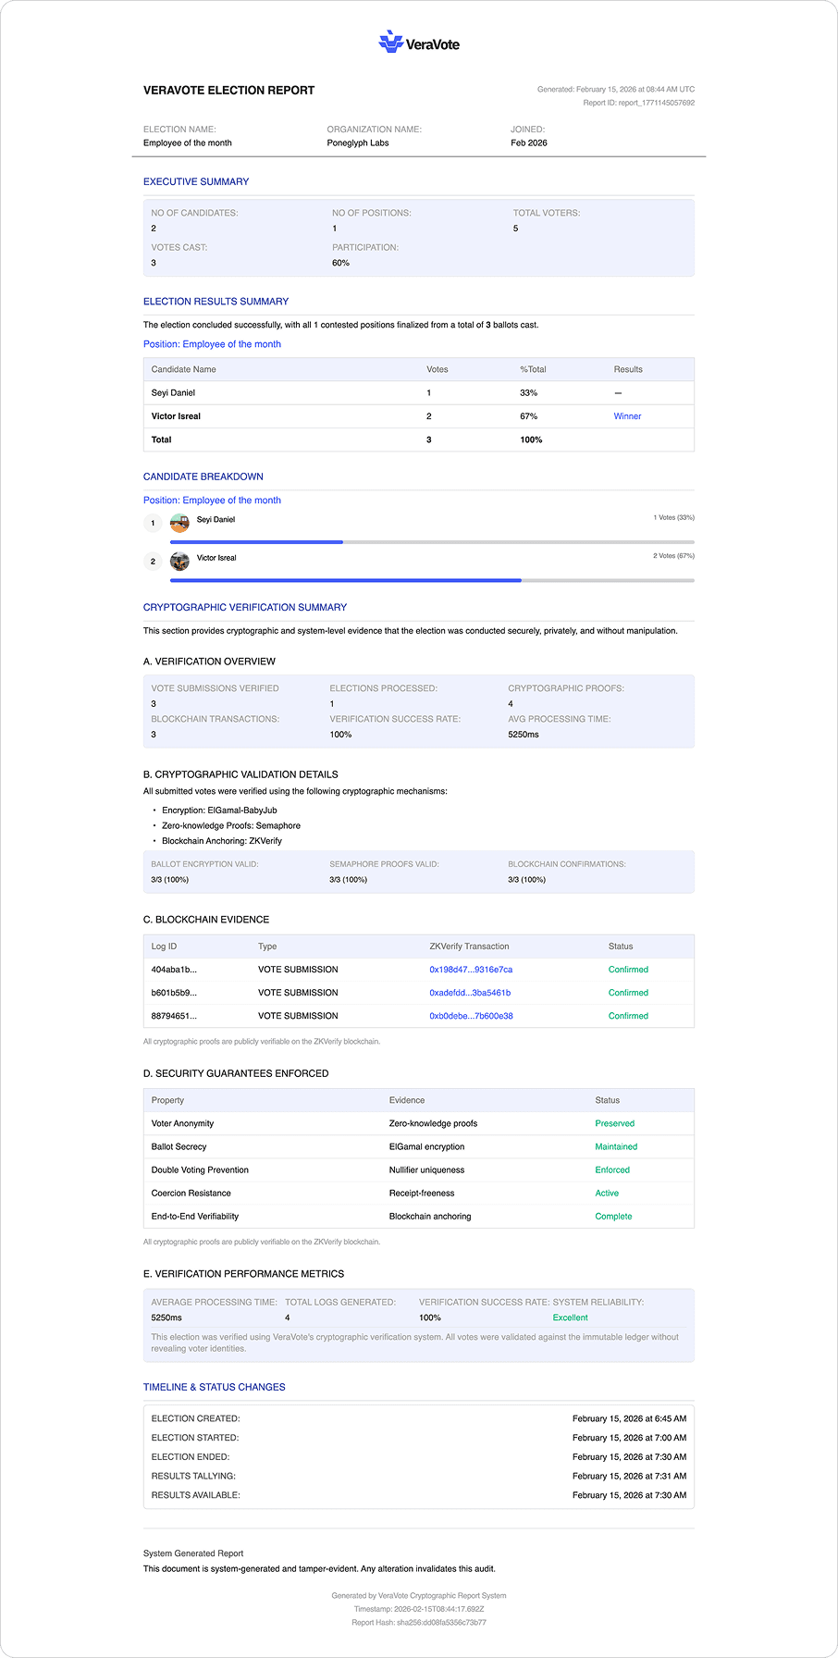Click the Candidate Breakdown section heading
The image size is (838, 1658).
(x=203, y=476)
